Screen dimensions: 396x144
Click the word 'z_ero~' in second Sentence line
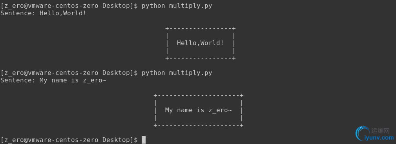[95, 80]
